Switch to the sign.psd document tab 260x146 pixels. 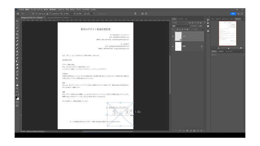(58, 18)
